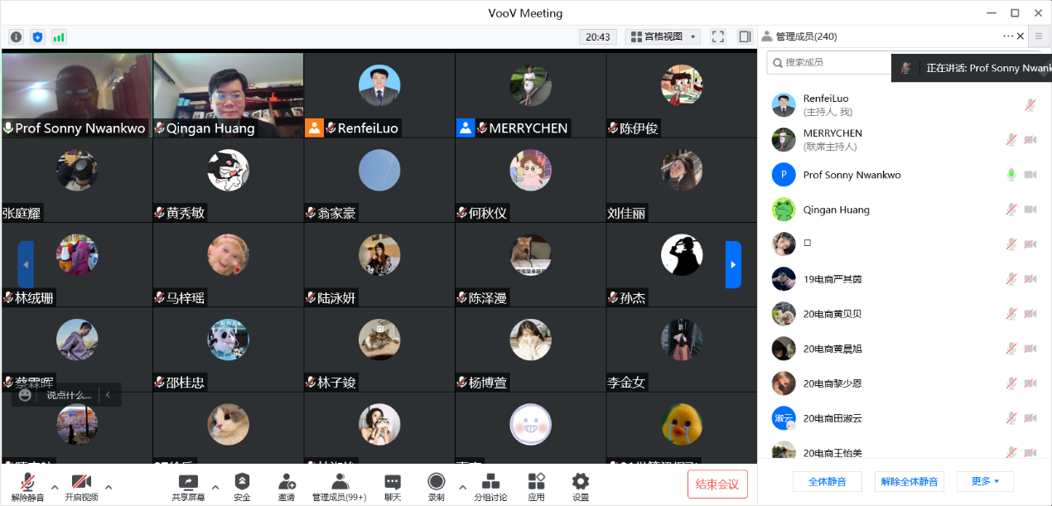Open the Apps (应用) toolbar item
1052x506 pixels.
[536, 487]
